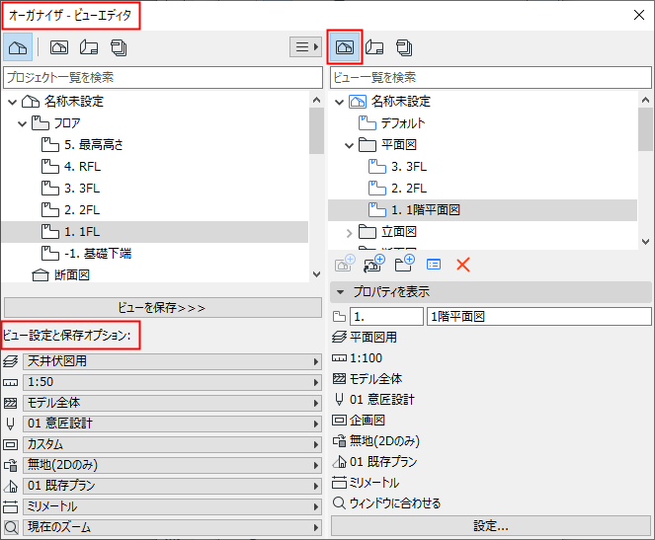Open scale dropdown 1:50
Screen dimensions: 655x540
click(172, 382)
